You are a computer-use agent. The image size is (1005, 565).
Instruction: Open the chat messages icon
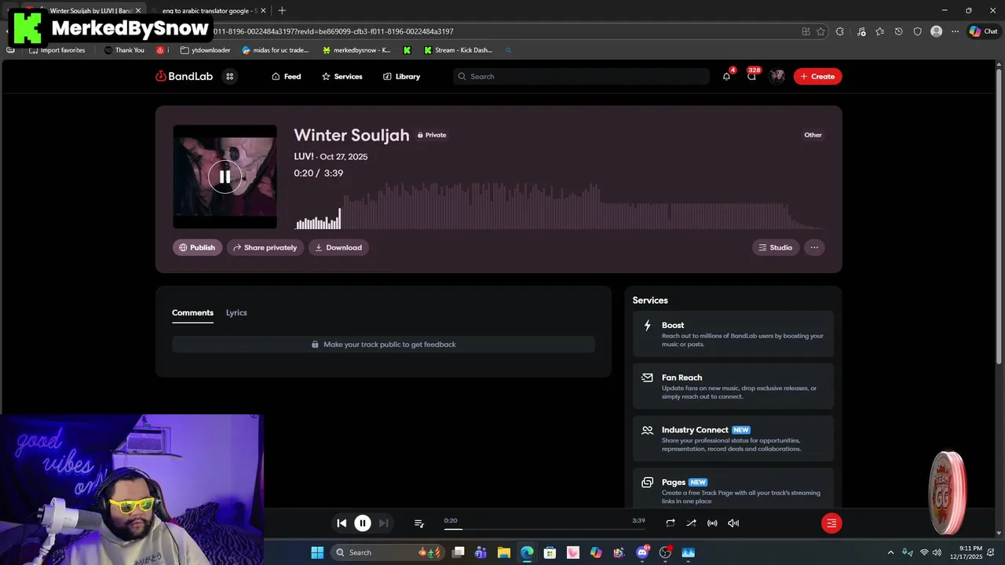751,76
